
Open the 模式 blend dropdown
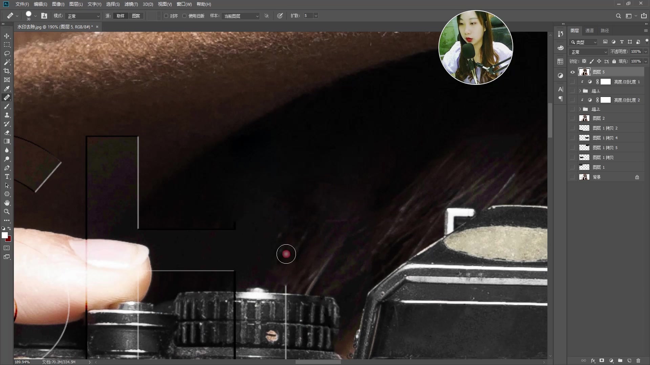pyautogui.click(x=83, y=16)
